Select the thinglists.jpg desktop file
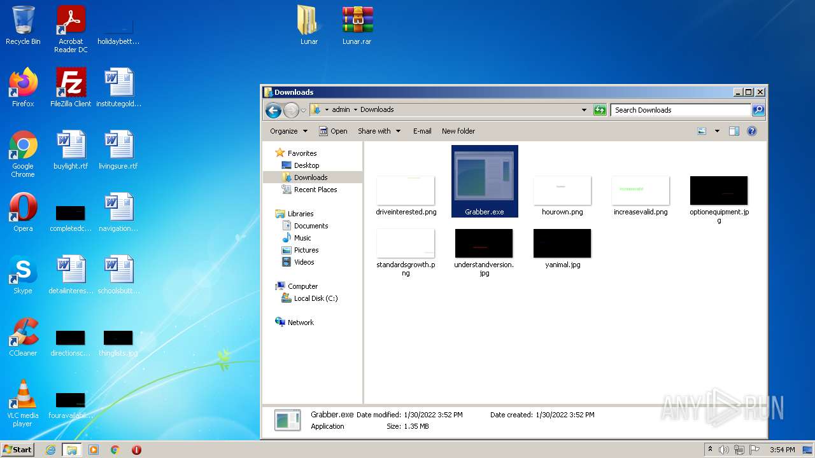Image resolution: width=815 pixels, height=458 pixels. [x=118, y=343]
